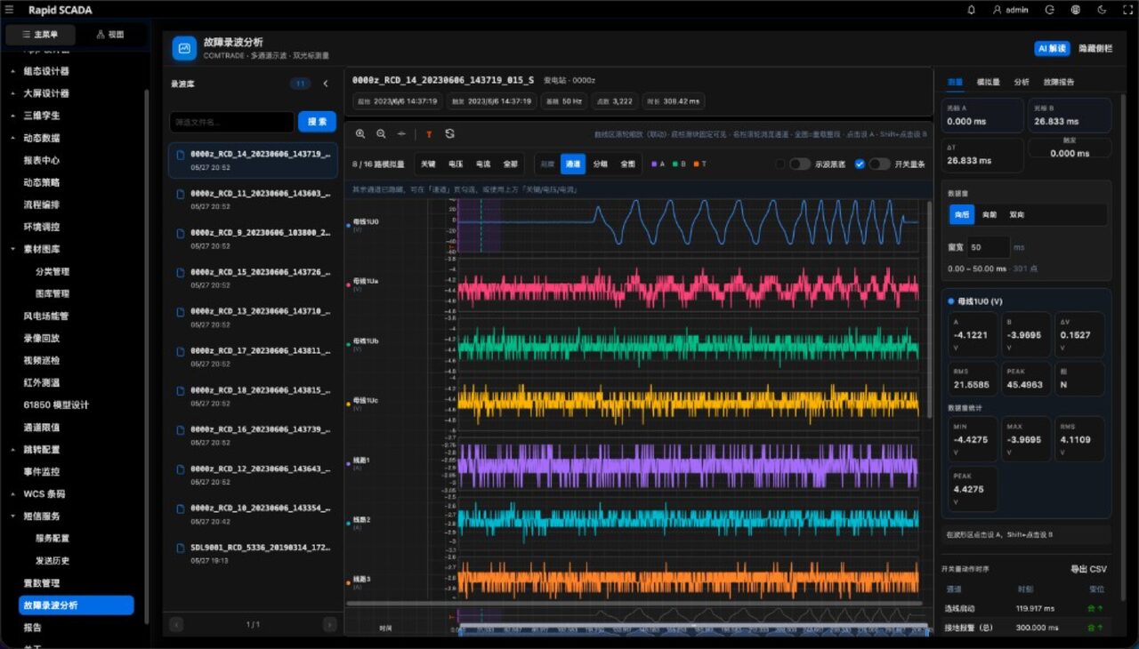Click the logout icon next to admin
1139x649 pixels.
click(1050, 10)
